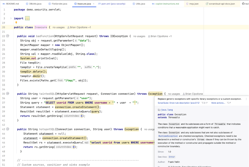This screenshot has height=167, width=249.
Task: Click the gutter @ icon beside badFunction
Action: pyautogui.click(x=8, y=36)
